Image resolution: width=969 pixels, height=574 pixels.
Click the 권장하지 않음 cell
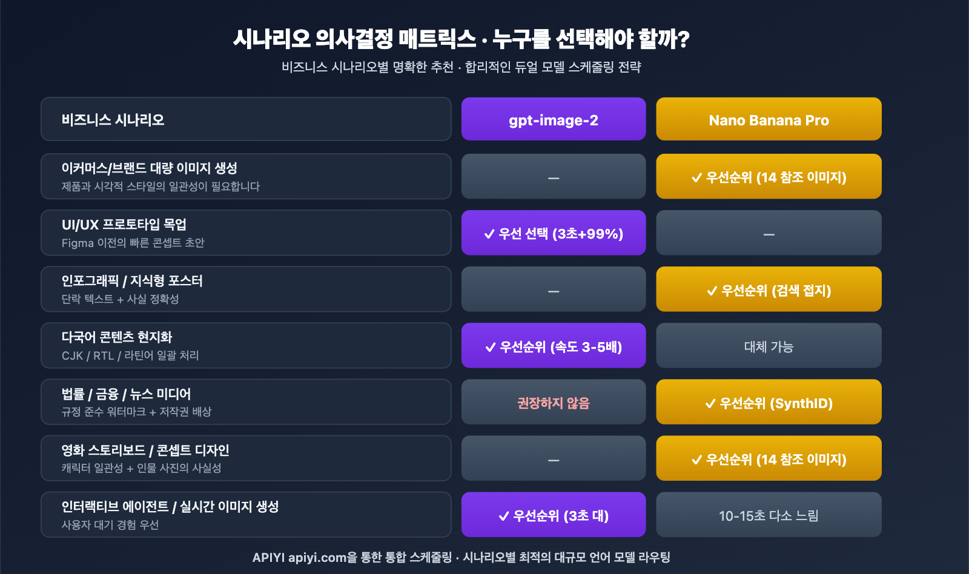553,403
